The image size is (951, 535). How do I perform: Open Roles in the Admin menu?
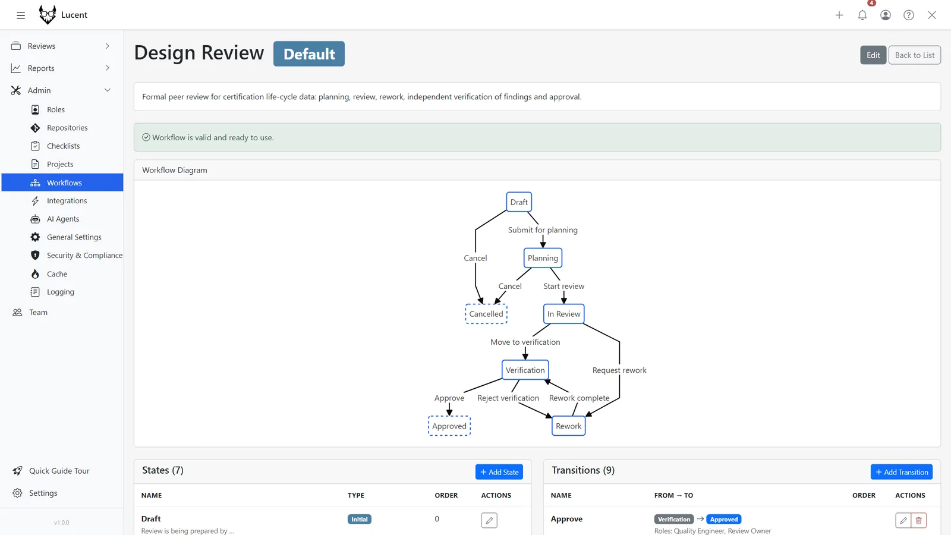point(62,109)
